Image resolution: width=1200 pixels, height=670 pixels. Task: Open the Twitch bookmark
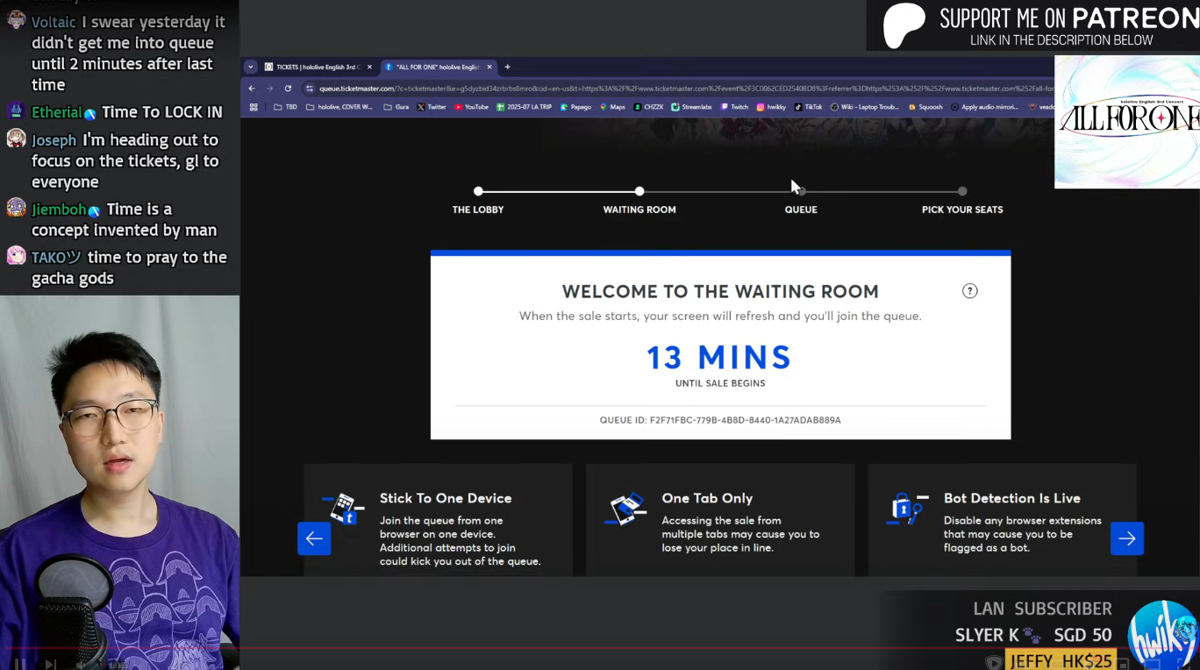pos(734,107)
